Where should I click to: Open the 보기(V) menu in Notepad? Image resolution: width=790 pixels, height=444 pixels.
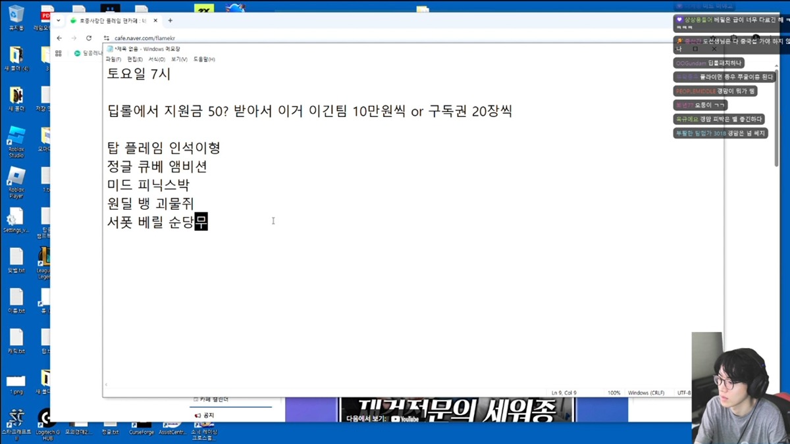(178, 59)
